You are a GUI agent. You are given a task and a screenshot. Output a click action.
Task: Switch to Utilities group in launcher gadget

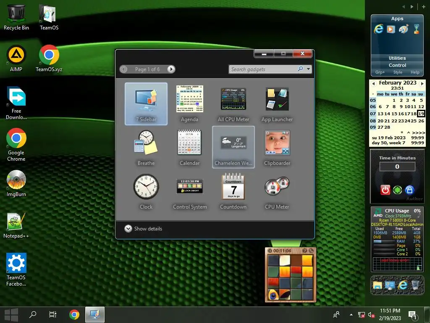(x=397, y=58)
